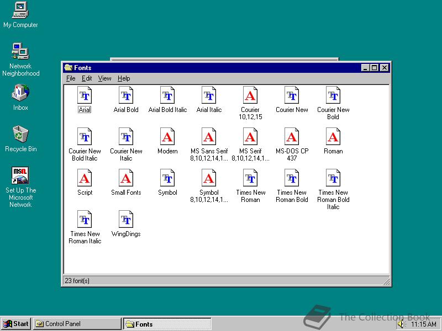Select the WingDings font icon
Viewport: 442px width, 331px height.
point(126,220)
